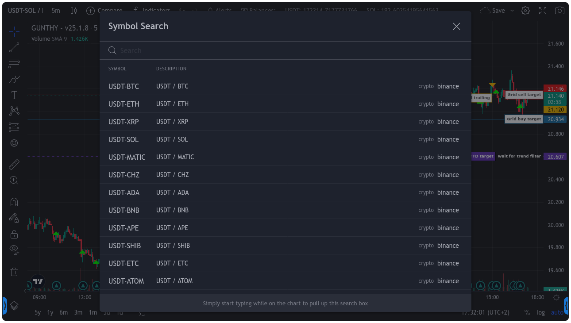This screenshot has width=571, height=323.
Task: Select the Text annotation tool
Action: 14,95
